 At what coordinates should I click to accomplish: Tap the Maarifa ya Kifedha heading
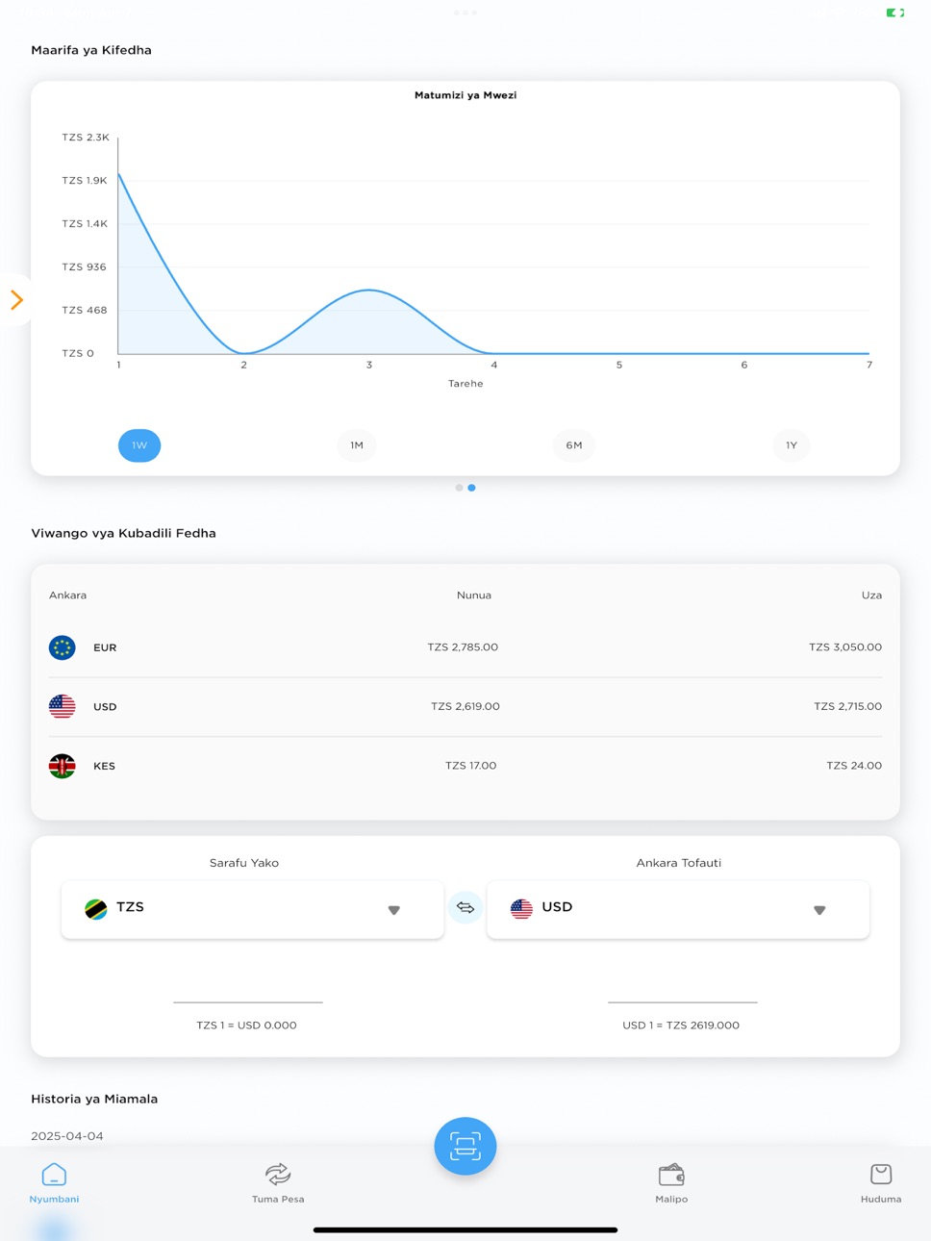tap(91, 50)
